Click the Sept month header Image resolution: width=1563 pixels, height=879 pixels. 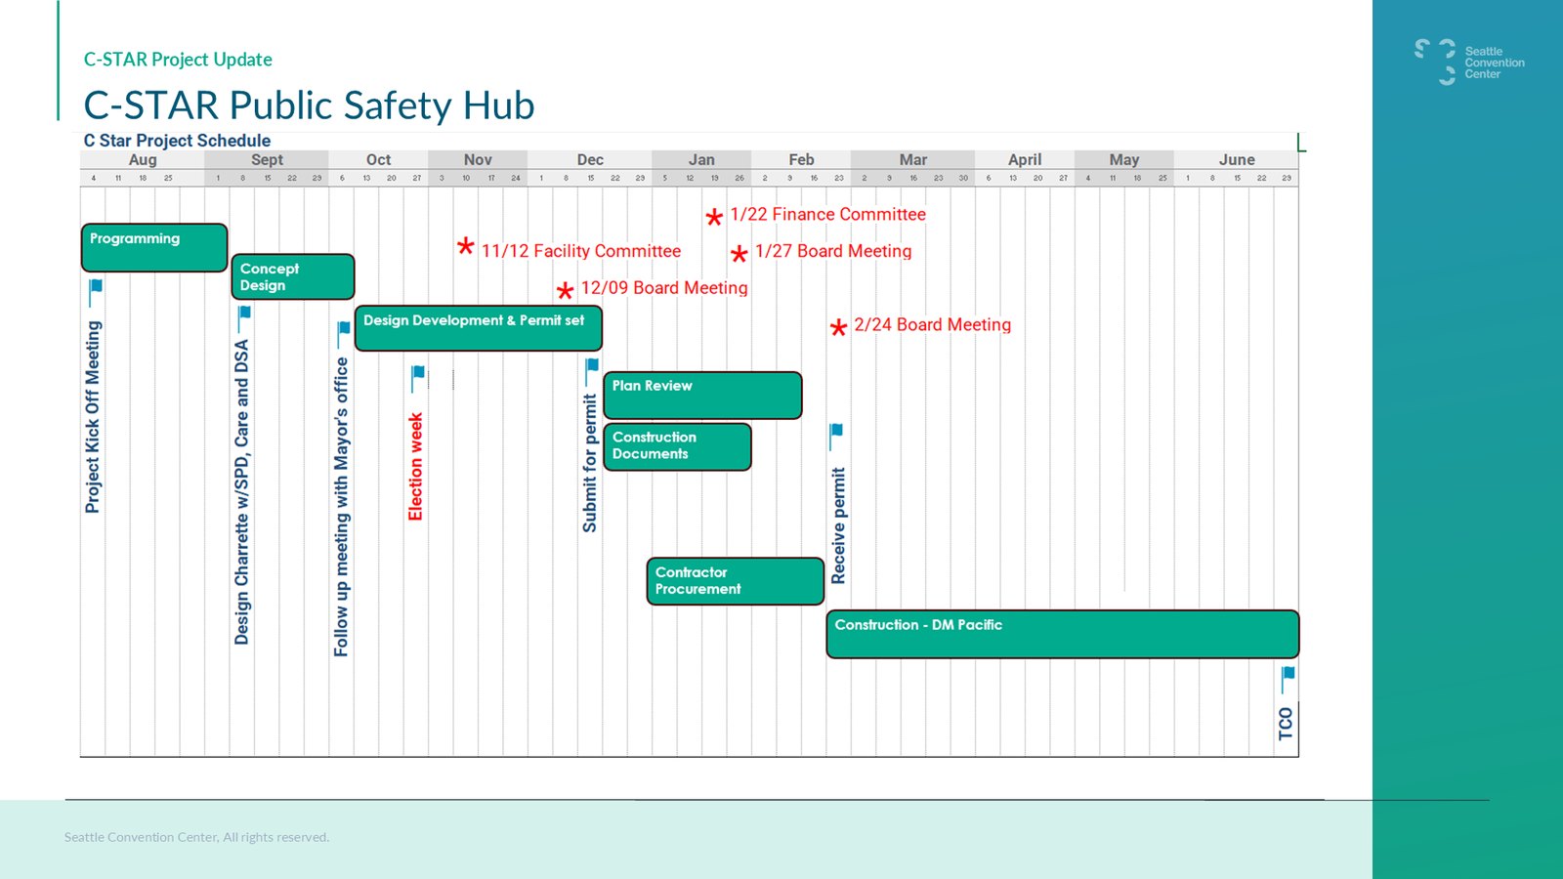point(267,159)
